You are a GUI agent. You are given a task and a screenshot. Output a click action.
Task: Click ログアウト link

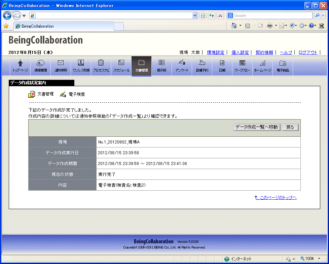pos(308,53)
